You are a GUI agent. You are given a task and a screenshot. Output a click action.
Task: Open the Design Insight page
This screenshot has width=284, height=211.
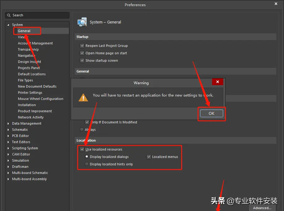tap(29, 62)
